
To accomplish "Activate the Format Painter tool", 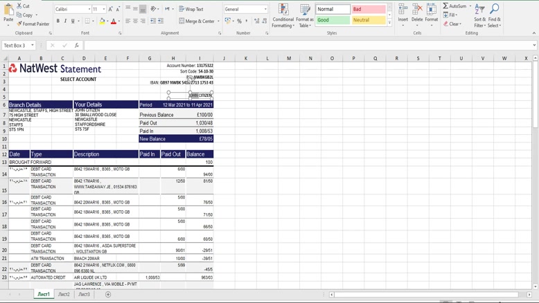I will 33,24.
